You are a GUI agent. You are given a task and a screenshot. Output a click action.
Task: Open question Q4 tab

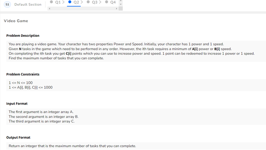point(113,2)
